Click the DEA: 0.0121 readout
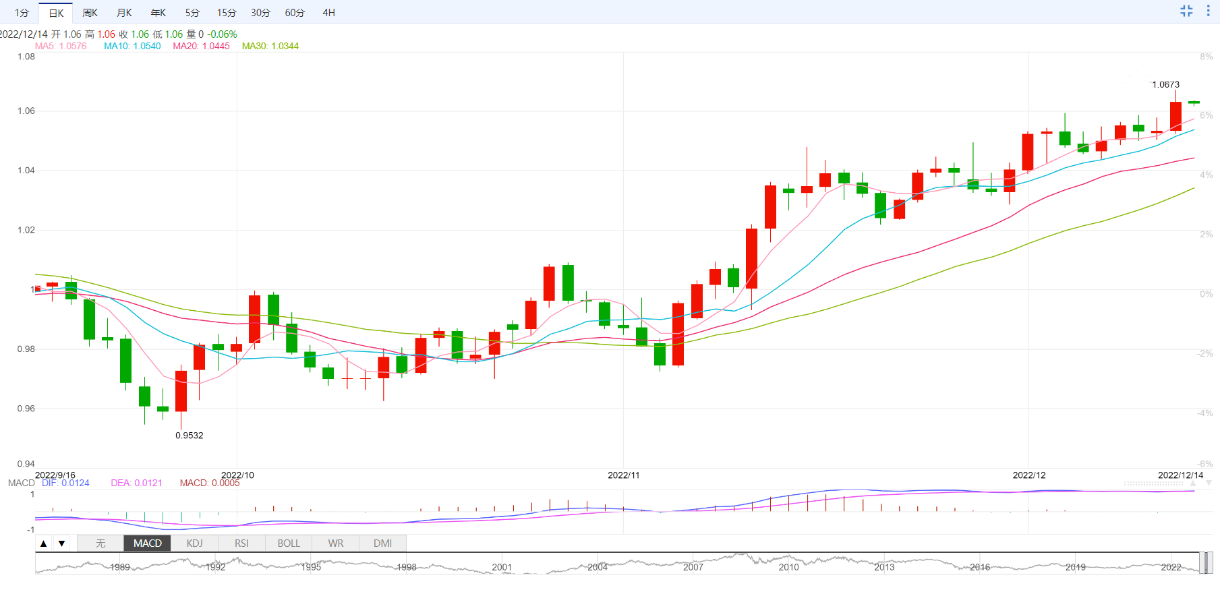This screenshot has height=592, width=1220. [136, 483]
